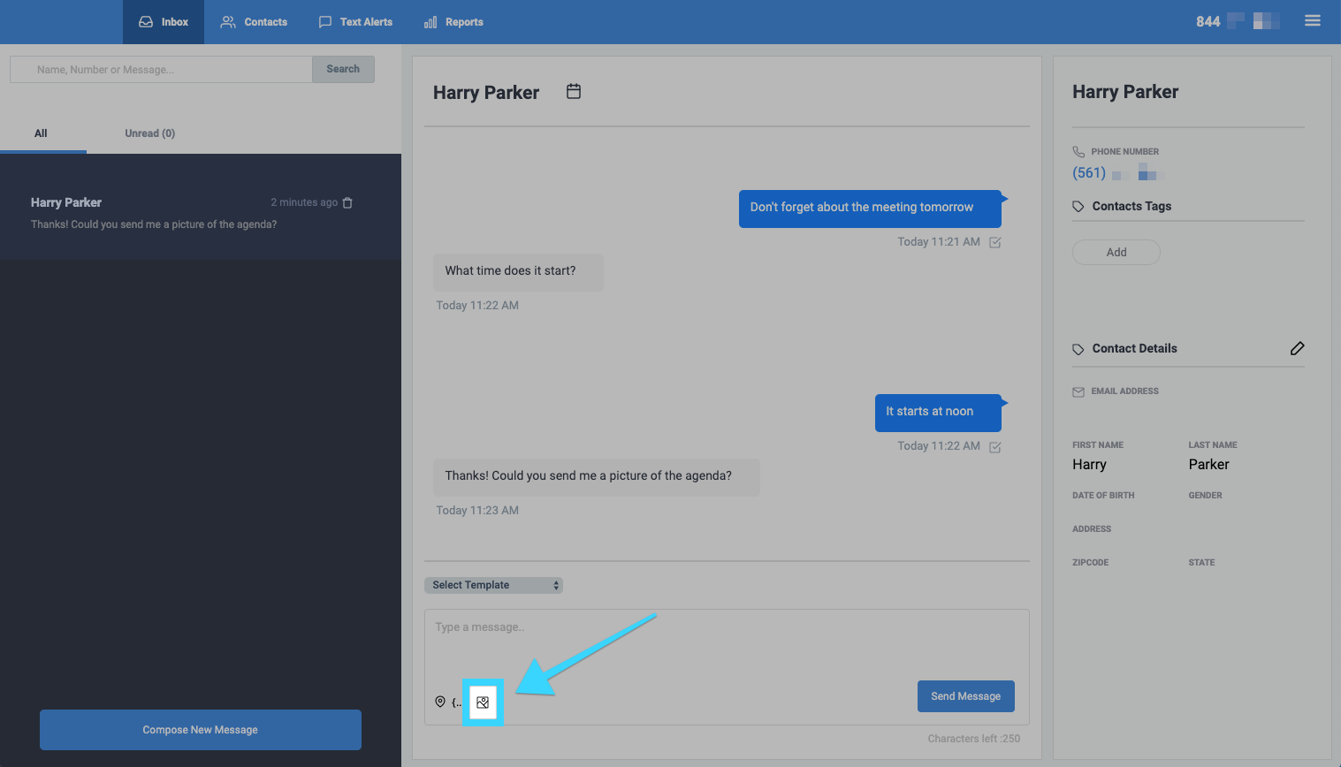
Task: Show the Unread (0) tab
Action: tap(150, 133)
